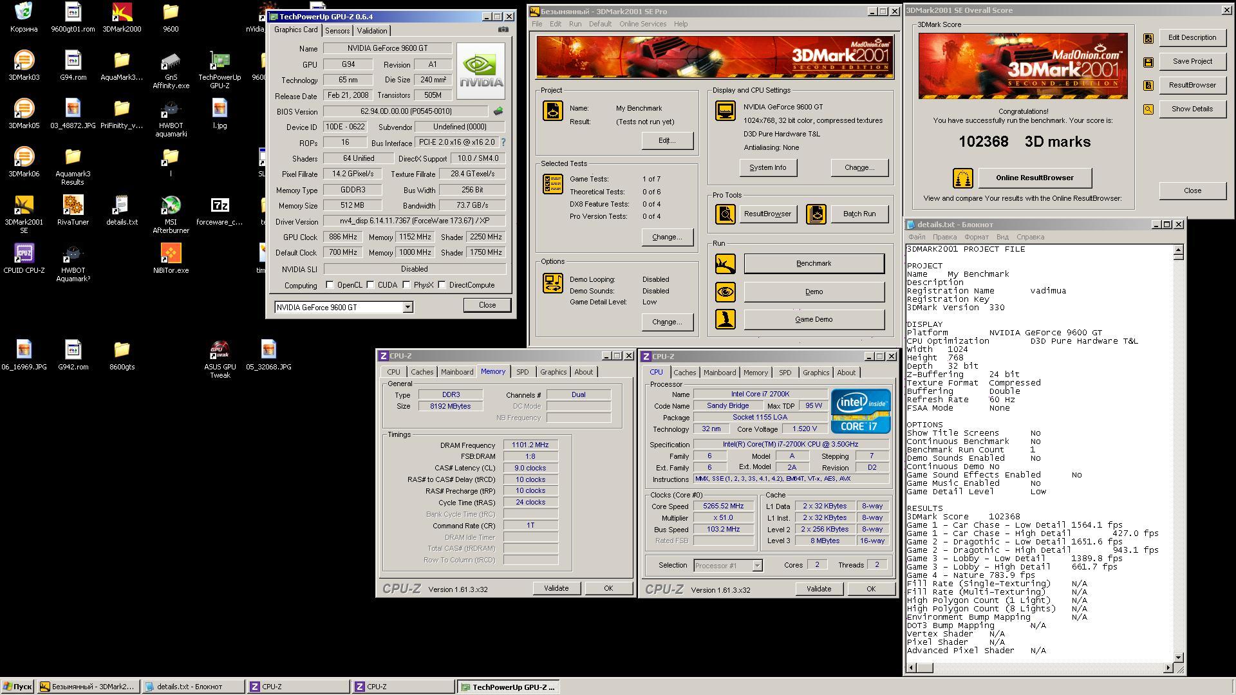Open the 3DMark2000 desktop icon
Screen dimensions: 1236x695
(x=122, y=17)
